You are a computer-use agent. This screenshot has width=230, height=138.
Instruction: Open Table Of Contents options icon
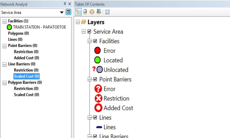(107, 12)
